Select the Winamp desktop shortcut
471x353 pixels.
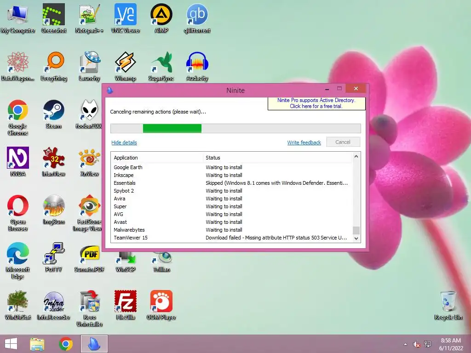(x=125, y=66)
